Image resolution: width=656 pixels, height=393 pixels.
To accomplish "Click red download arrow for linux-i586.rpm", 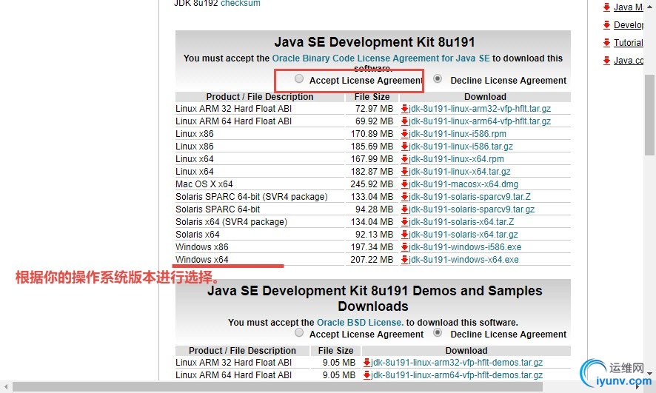I will (404, 134).
